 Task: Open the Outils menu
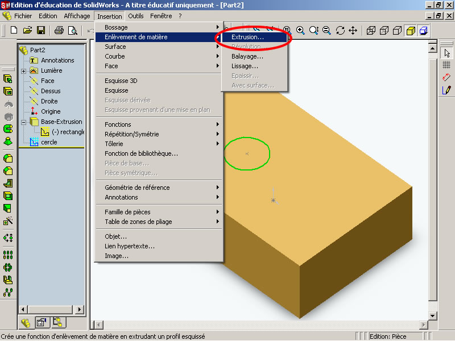point(136,16)
